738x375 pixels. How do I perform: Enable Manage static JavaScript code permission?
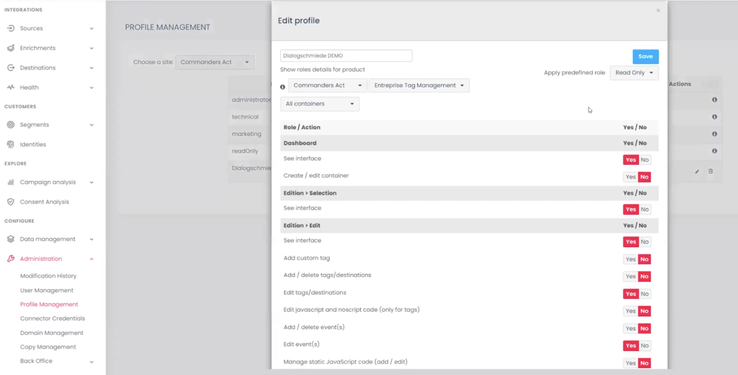(x=631, y=363)
